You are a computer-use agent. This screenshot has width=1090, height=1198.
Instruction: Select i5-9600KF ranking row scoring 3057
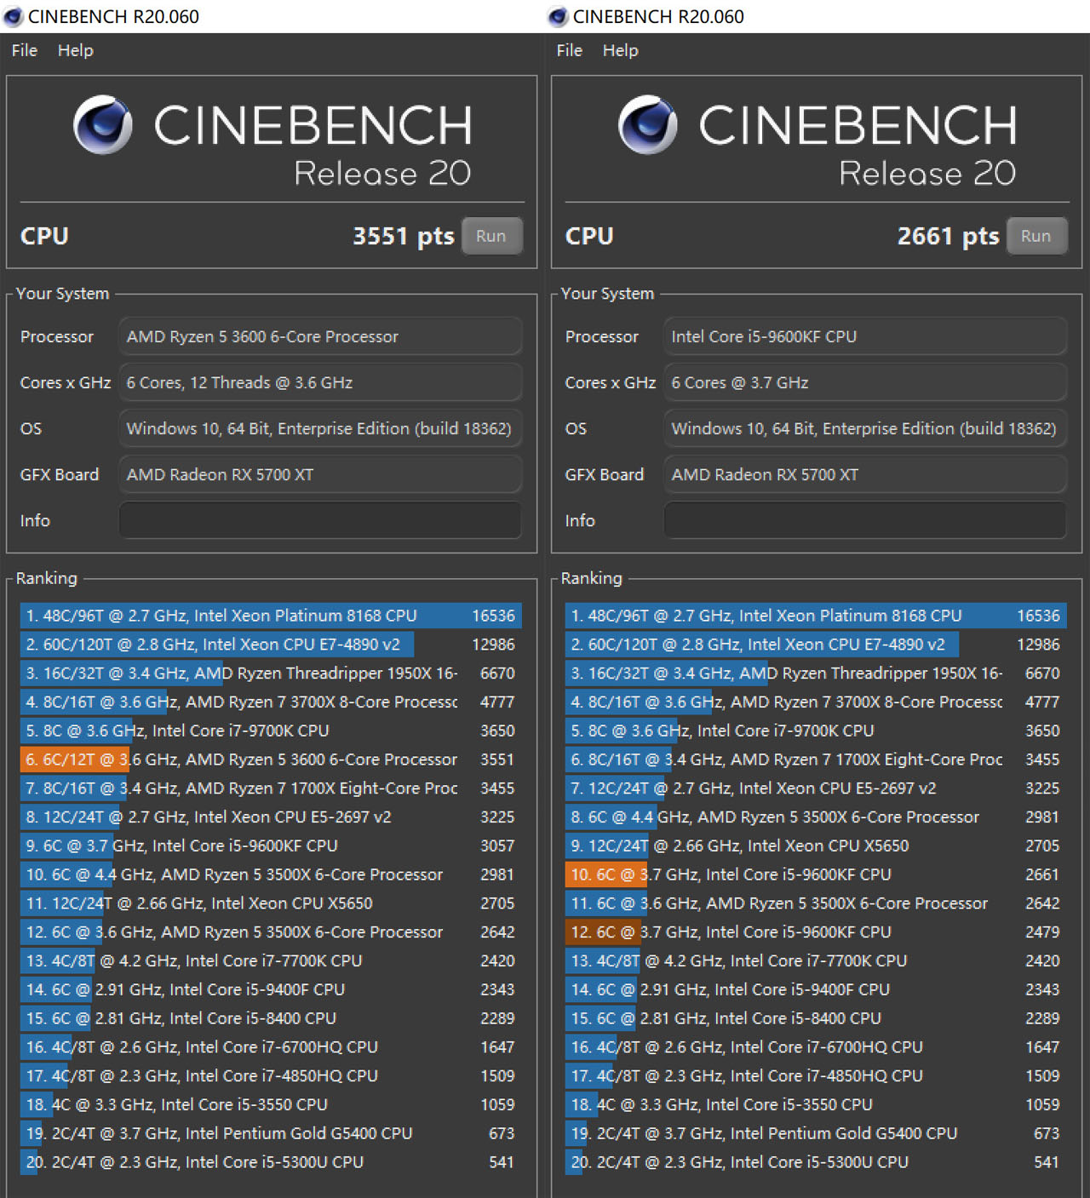tap(270, 845)
